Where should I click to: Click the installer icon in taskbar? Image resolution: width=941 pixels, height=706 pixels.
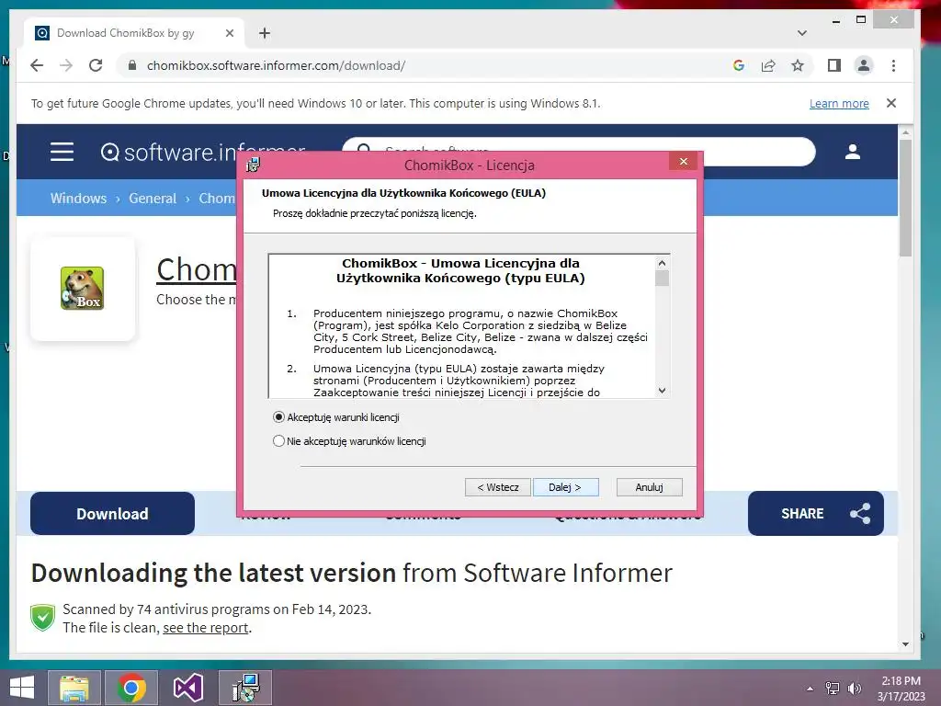244,688
